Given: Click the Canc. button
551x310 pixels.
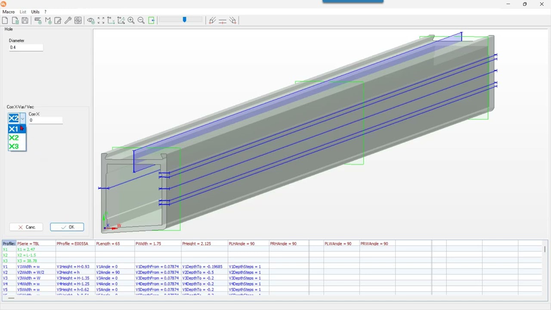Looking at the screenshot, I should tap(26, 227).
